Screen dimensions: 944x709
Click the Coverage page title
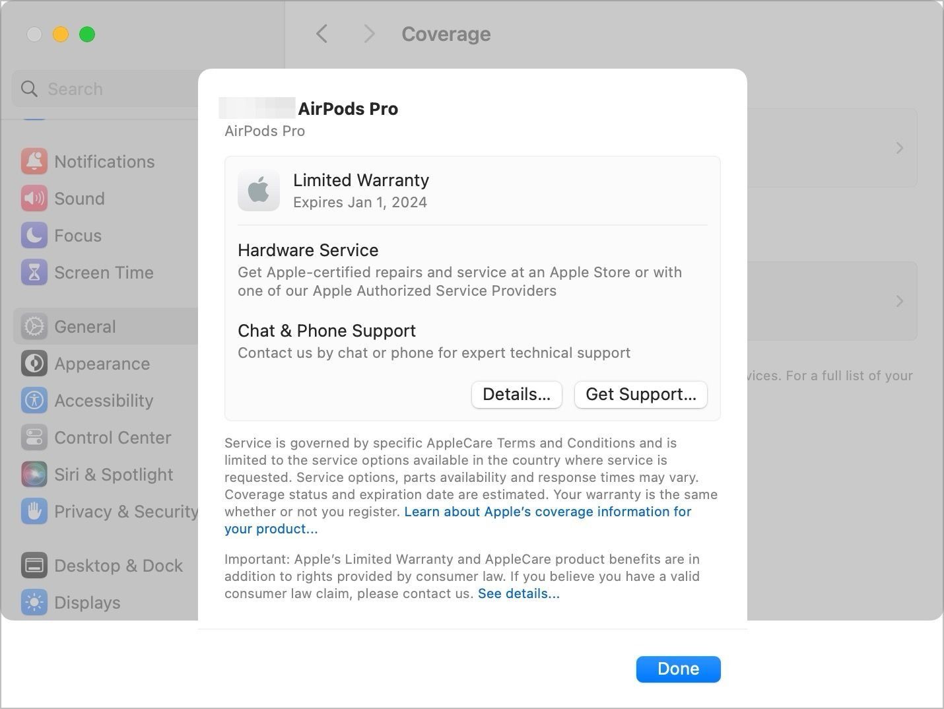(x=446, y=34)
